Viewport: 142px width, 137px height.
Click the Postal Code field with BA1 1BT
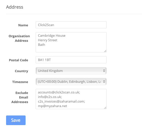point(71,60)
